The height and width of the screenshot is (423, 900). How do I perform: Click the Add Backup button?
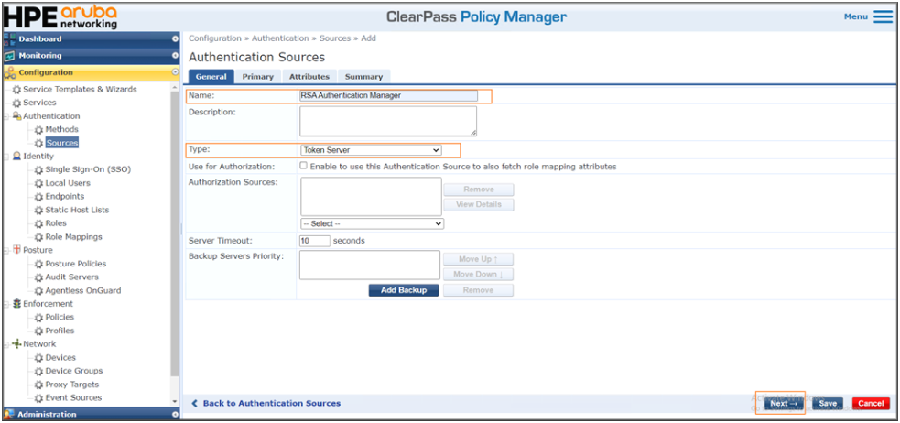(x=404, y=290)
